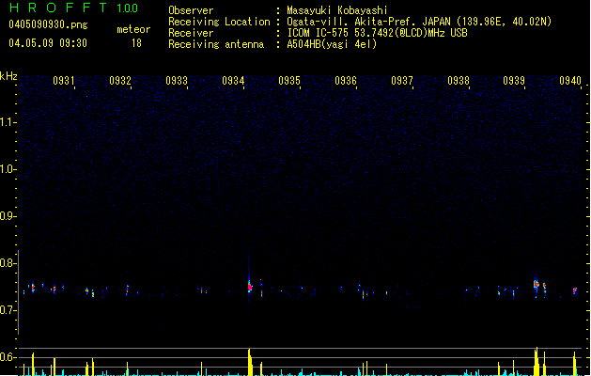The width and height of the screenshot is (591, 376).
Task: Click the 0931 time marker
Action: (x=63, y=80)
